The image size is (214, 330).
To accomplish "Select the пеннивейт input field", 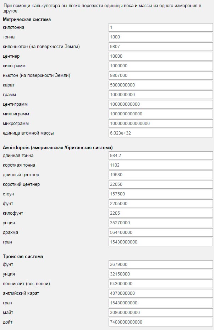I will (x=161, y=284).
